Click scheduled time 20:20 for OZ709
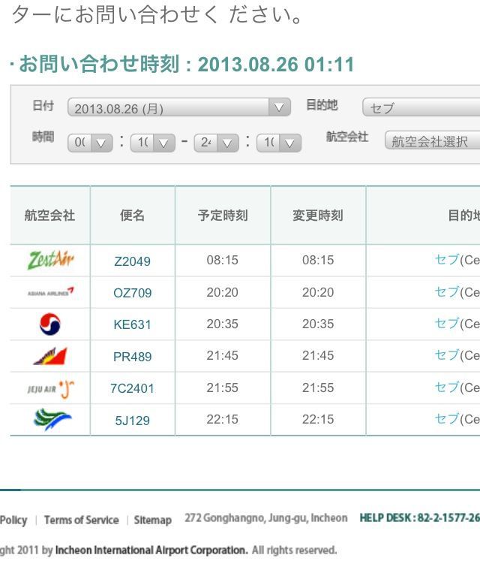Viewport: 480px width, 564px height. 223,292
